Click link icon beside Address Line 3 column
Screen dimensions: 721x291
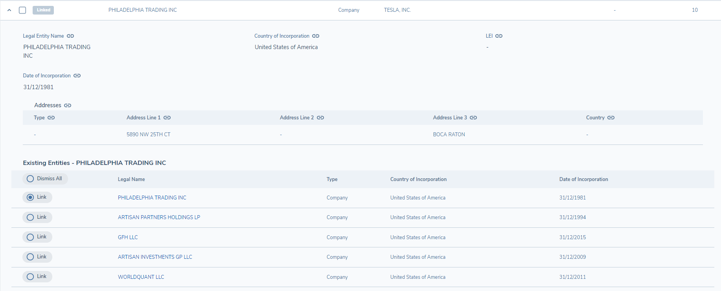coord(473,118)
